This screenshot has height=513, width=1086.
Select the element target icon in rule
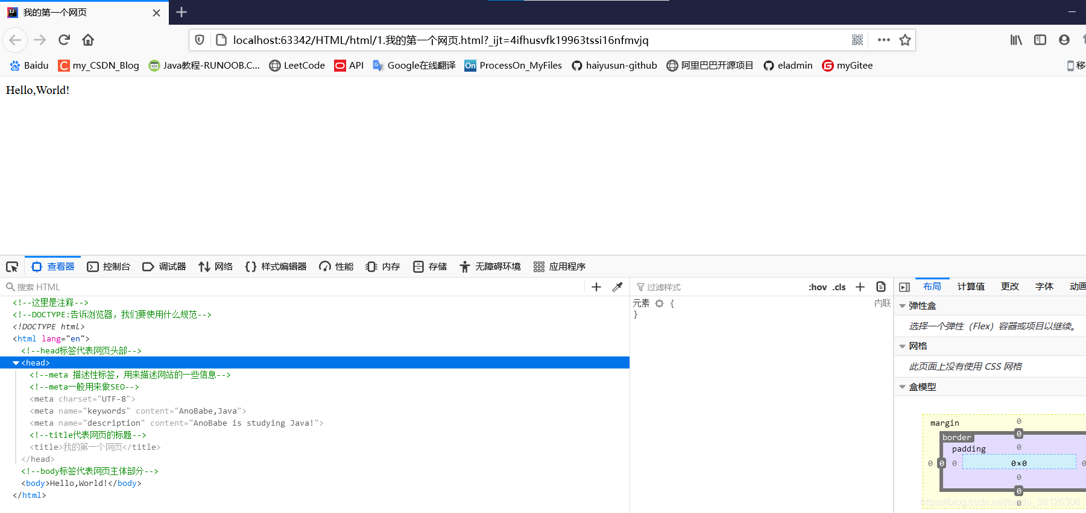tap(660, 303)
